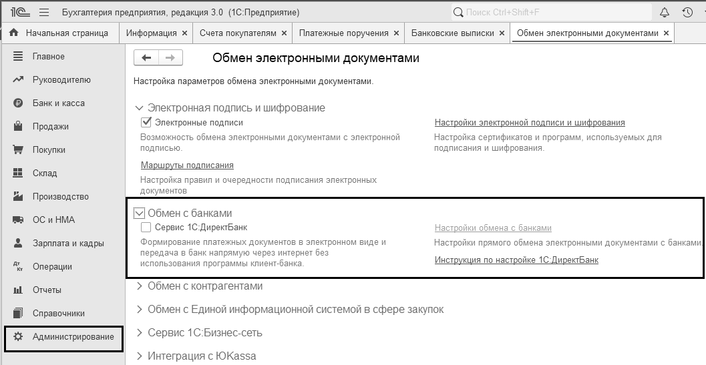
Task: Expand the Обмен с контрагентами section
Action: (x=140, y=286)
